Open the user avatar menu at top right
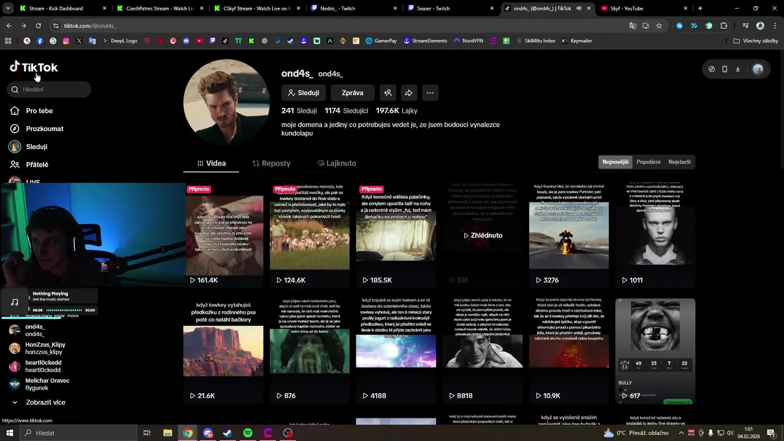This screenshot has height=441, width=784. pos(758,69)
